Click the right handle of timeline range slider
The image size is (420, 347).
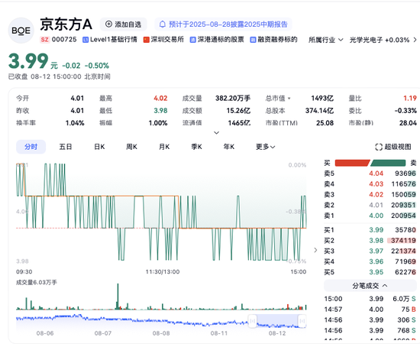302,321
